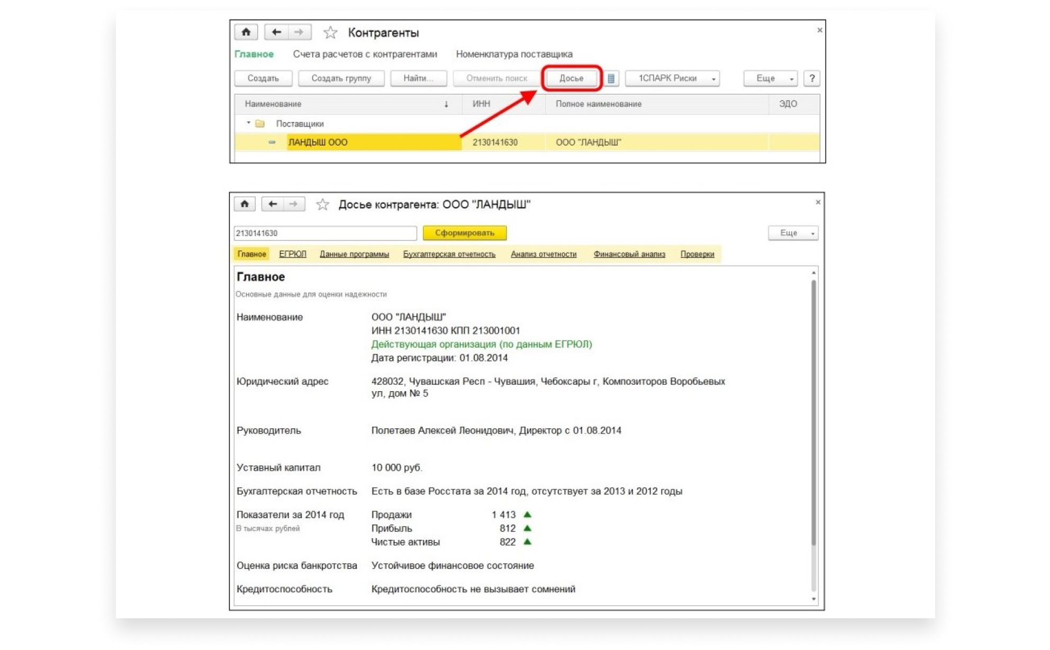Screen dimensions: 1050x650
Task: Switch to the Бухгалтерская отчетность tab
Action: 449,254
